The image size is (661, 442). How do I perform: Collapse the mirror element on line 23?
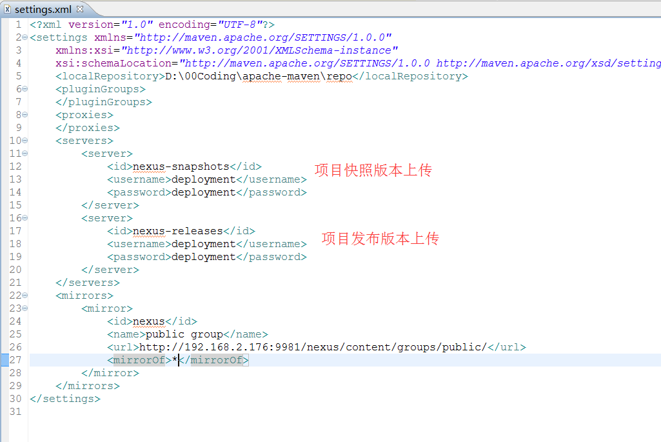[25, 308]
